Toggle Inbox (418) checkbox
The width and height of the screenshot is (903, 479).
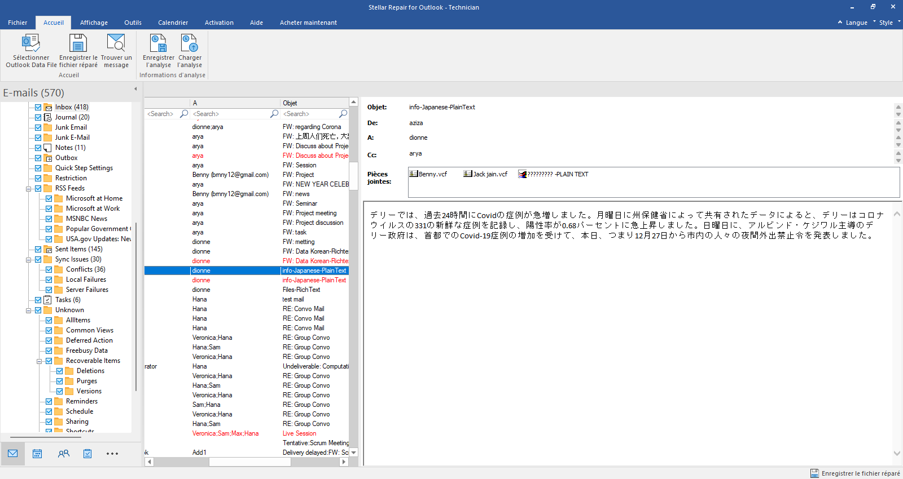[38, 107]
